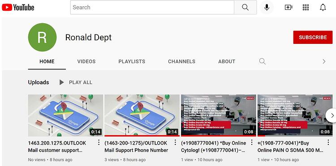Click '3 views • 8 hours ago' text
The image size is (336, 166).
pos(125,160)
